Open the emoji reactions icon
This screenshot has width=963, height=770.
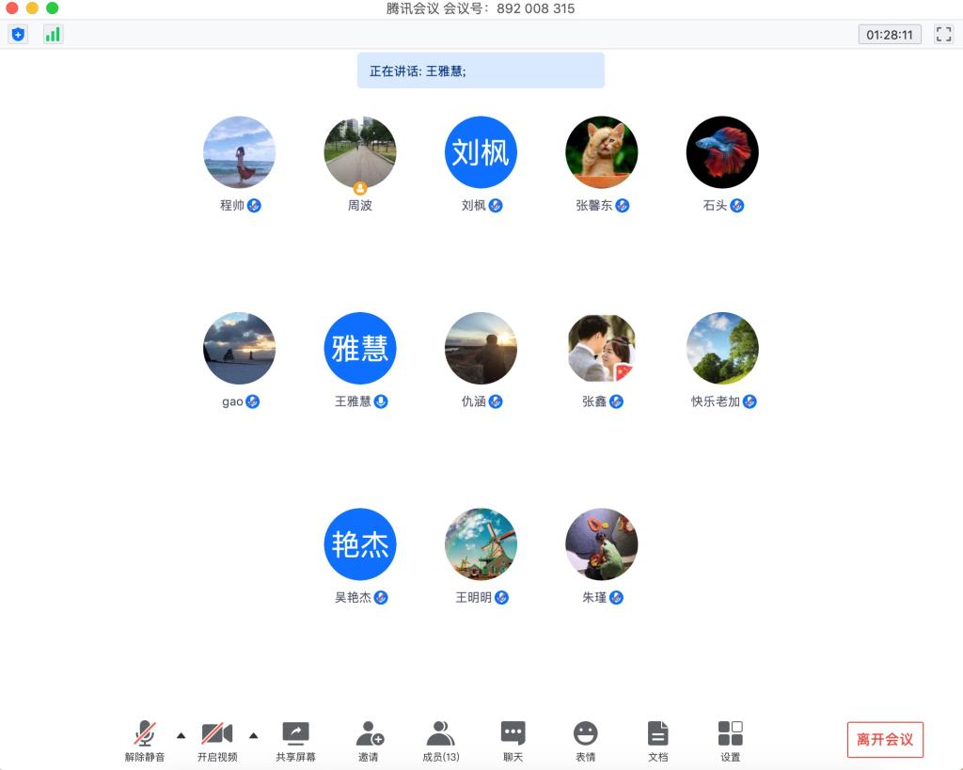click(x=586, y=740)
